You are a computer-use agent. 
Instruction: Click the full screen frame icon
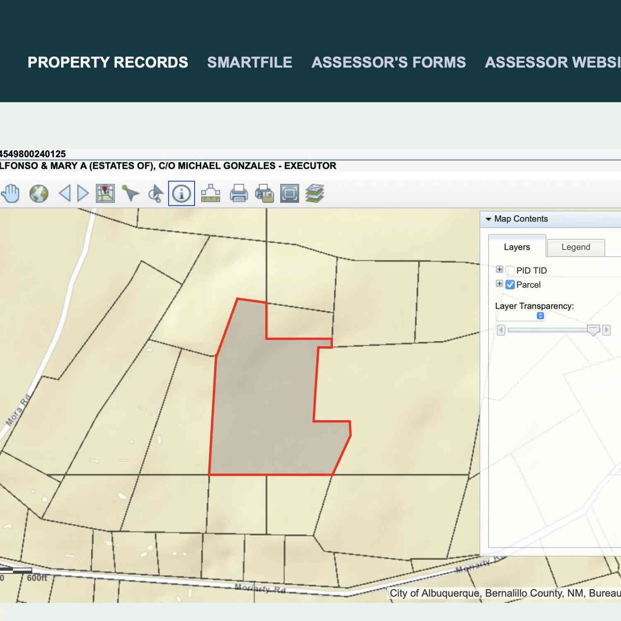(x=289, y=193)
